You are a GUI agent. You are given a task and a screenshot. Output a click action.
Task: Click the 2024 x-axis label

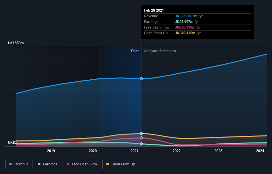coord(260,151)
